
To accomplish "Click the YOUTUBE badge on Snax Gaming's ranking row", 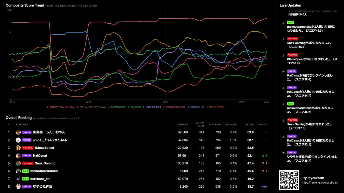I will coord(28,163).
